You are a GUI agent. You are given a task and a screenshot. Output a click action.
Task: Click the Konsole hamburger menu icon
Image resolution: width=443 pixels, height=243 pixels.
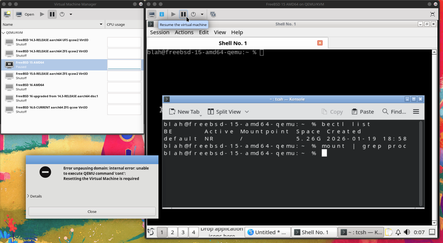point(416,112)
